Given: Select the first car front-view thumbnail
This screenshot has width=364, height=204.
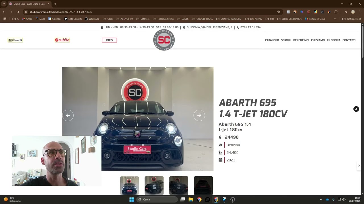Looking at the screenshot, I should (129, 186).
